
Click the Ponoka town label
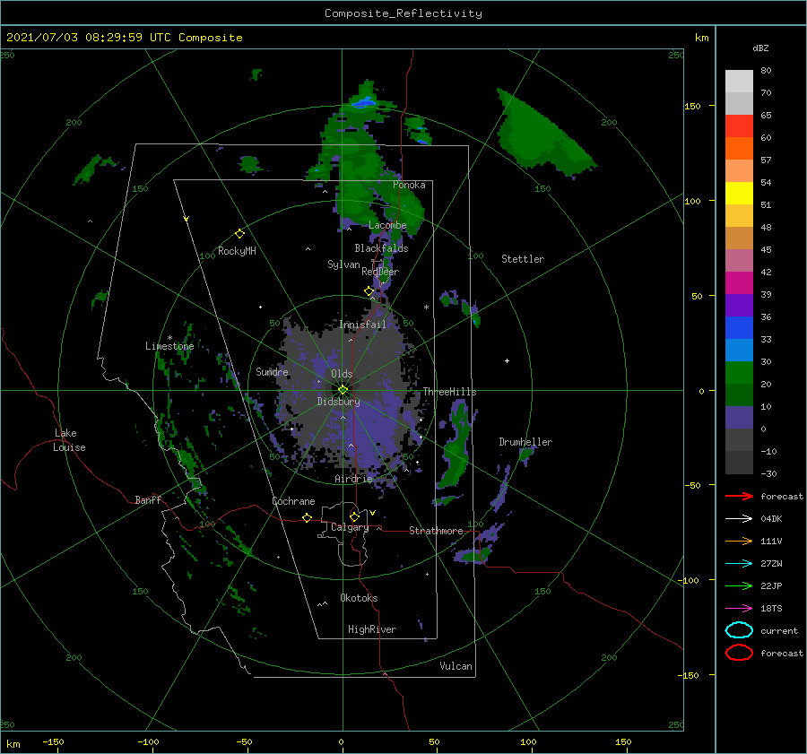point(409,185)
